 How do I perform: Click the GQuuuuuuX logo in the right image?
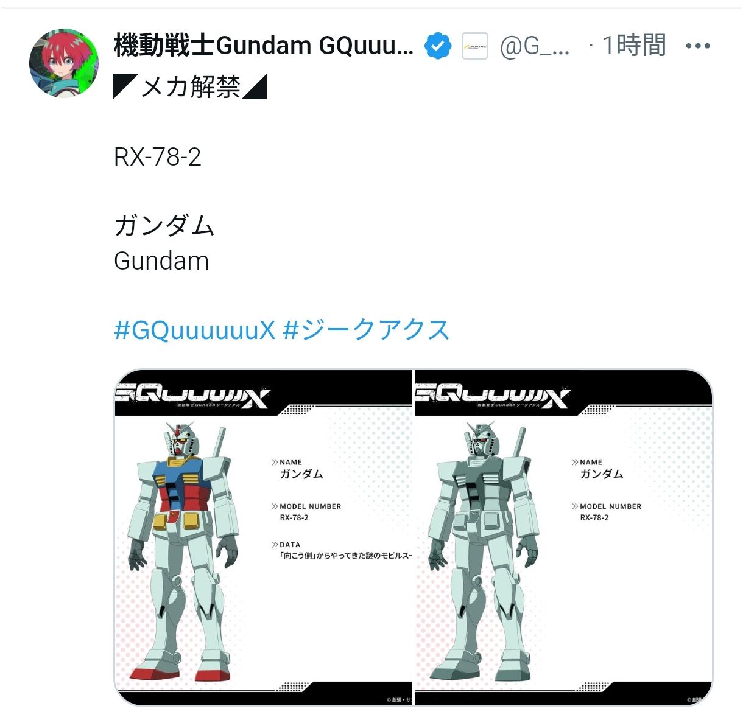[493, 397]
